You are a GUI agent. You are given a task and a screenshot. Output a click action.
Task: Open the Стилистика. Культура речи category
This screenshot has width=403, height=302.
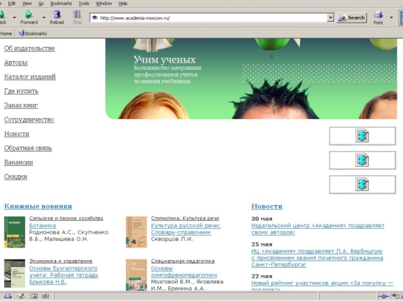click(x=185, y=218)
